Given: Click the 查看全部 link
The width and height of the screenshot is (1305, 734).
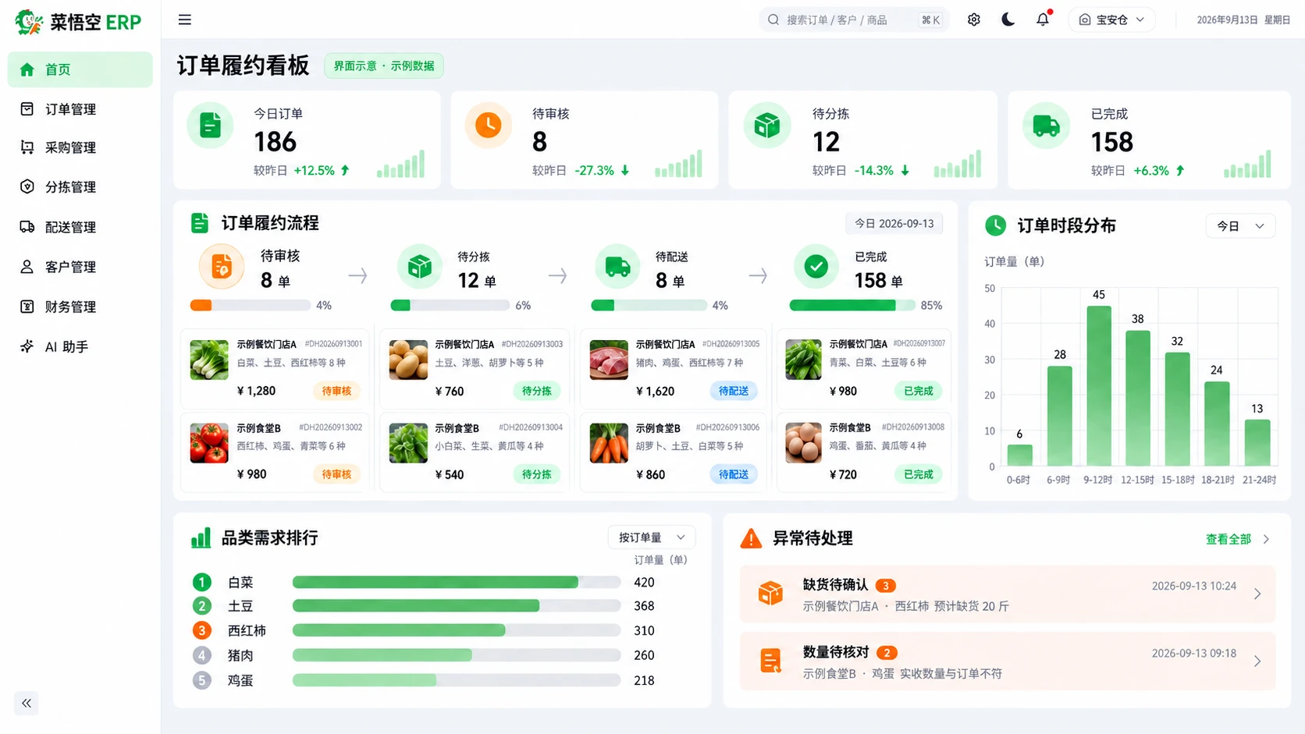Looking at the screenshot, I should pyautogui.click(x=1228, y=539).
